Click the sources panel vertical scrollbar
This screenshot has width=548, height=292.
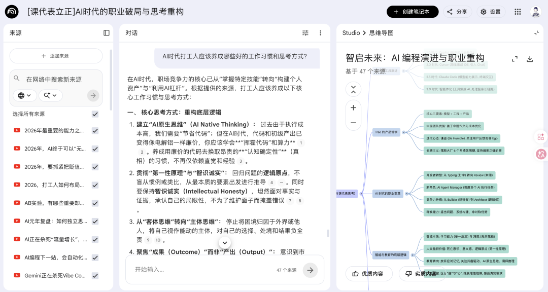tap(111, 80)
